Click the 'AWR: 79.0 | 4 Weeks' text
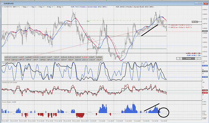The height and width of the screenshot is (123, 209). [x=79, y=7]
